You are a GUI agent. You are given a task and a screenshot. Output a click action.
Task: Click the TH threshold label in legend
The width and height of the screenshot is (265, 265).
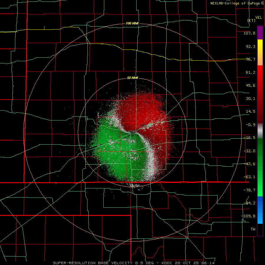click(x=253, y=229)
